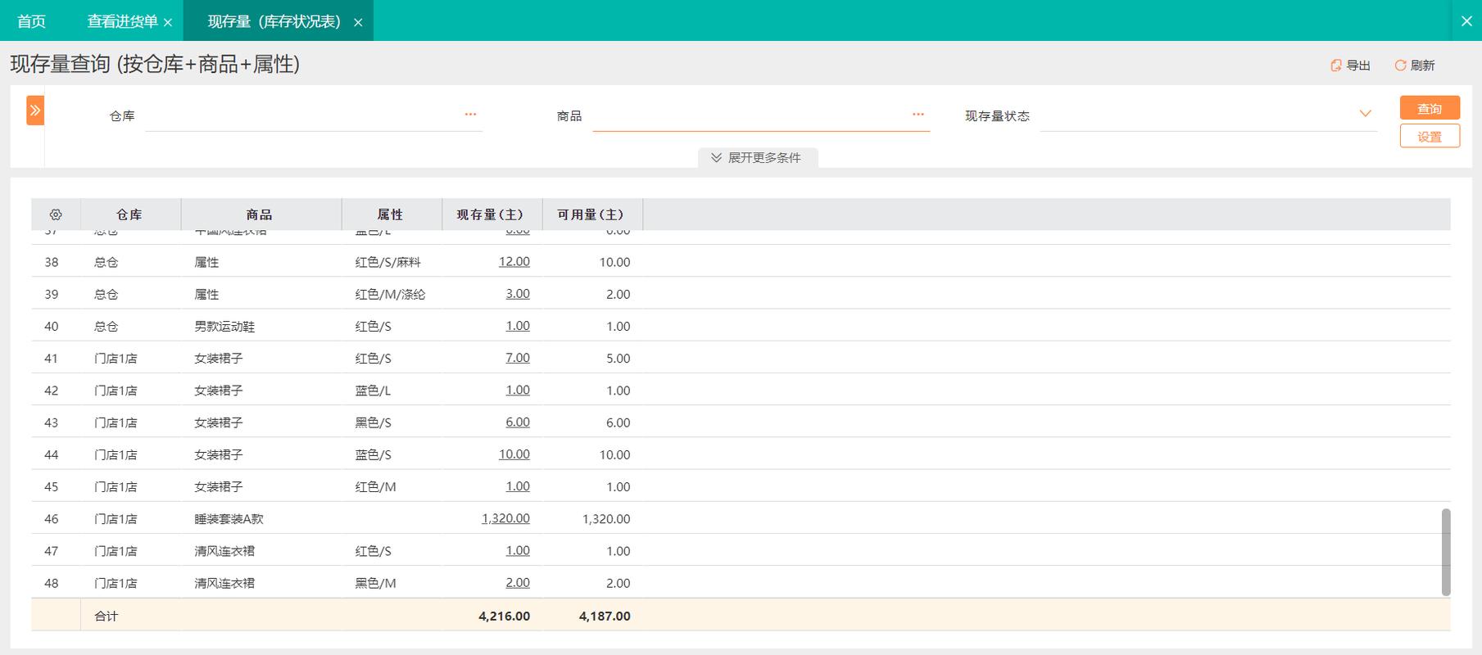The height and width of the screenshot is (655, 1482).
Task: Click the vertical table scrollbar thumb
Action: (x=1446, y=552)
